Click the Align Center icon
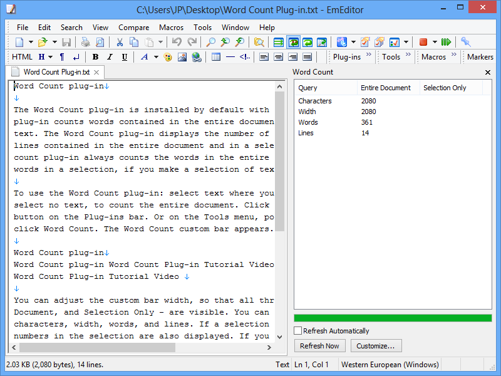This screenshot has height=376, width=501. pos(278,57)
